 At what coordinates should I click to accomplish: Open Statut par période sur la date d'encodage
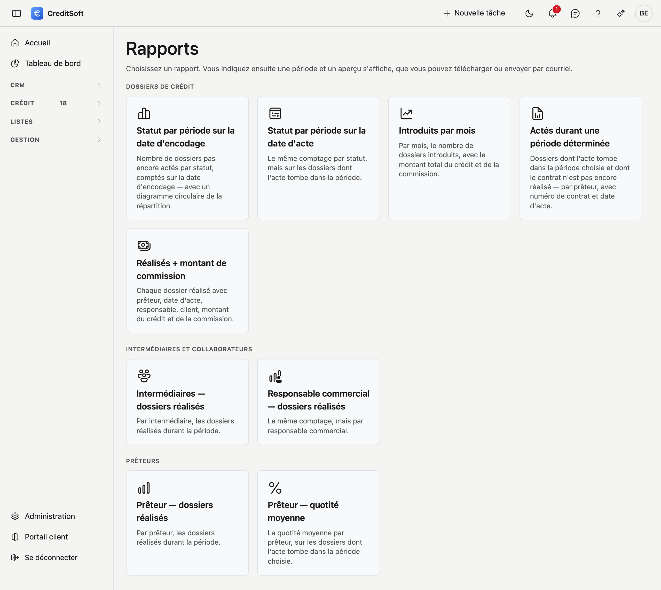tap(187, 158)
